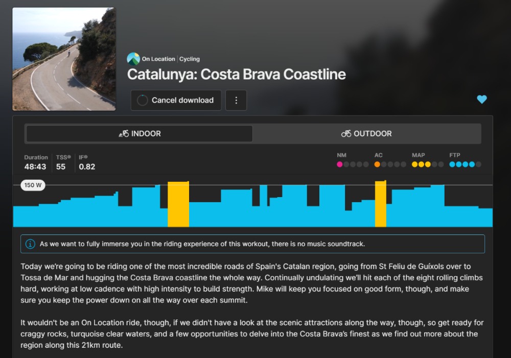
Task: Click the info icon in the soundtrack notice
Action: pos(31,244)
